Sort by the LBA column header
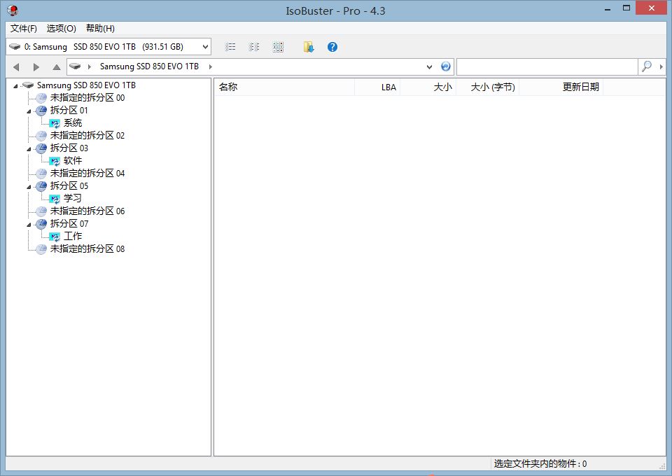Screen dimensions: 672x476 point(377,87)
